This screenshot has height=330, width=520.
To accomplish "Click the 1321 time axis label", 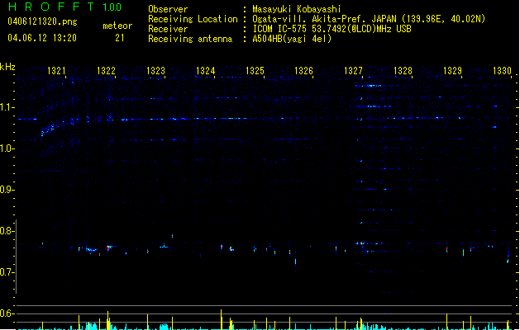I will 56,71.
